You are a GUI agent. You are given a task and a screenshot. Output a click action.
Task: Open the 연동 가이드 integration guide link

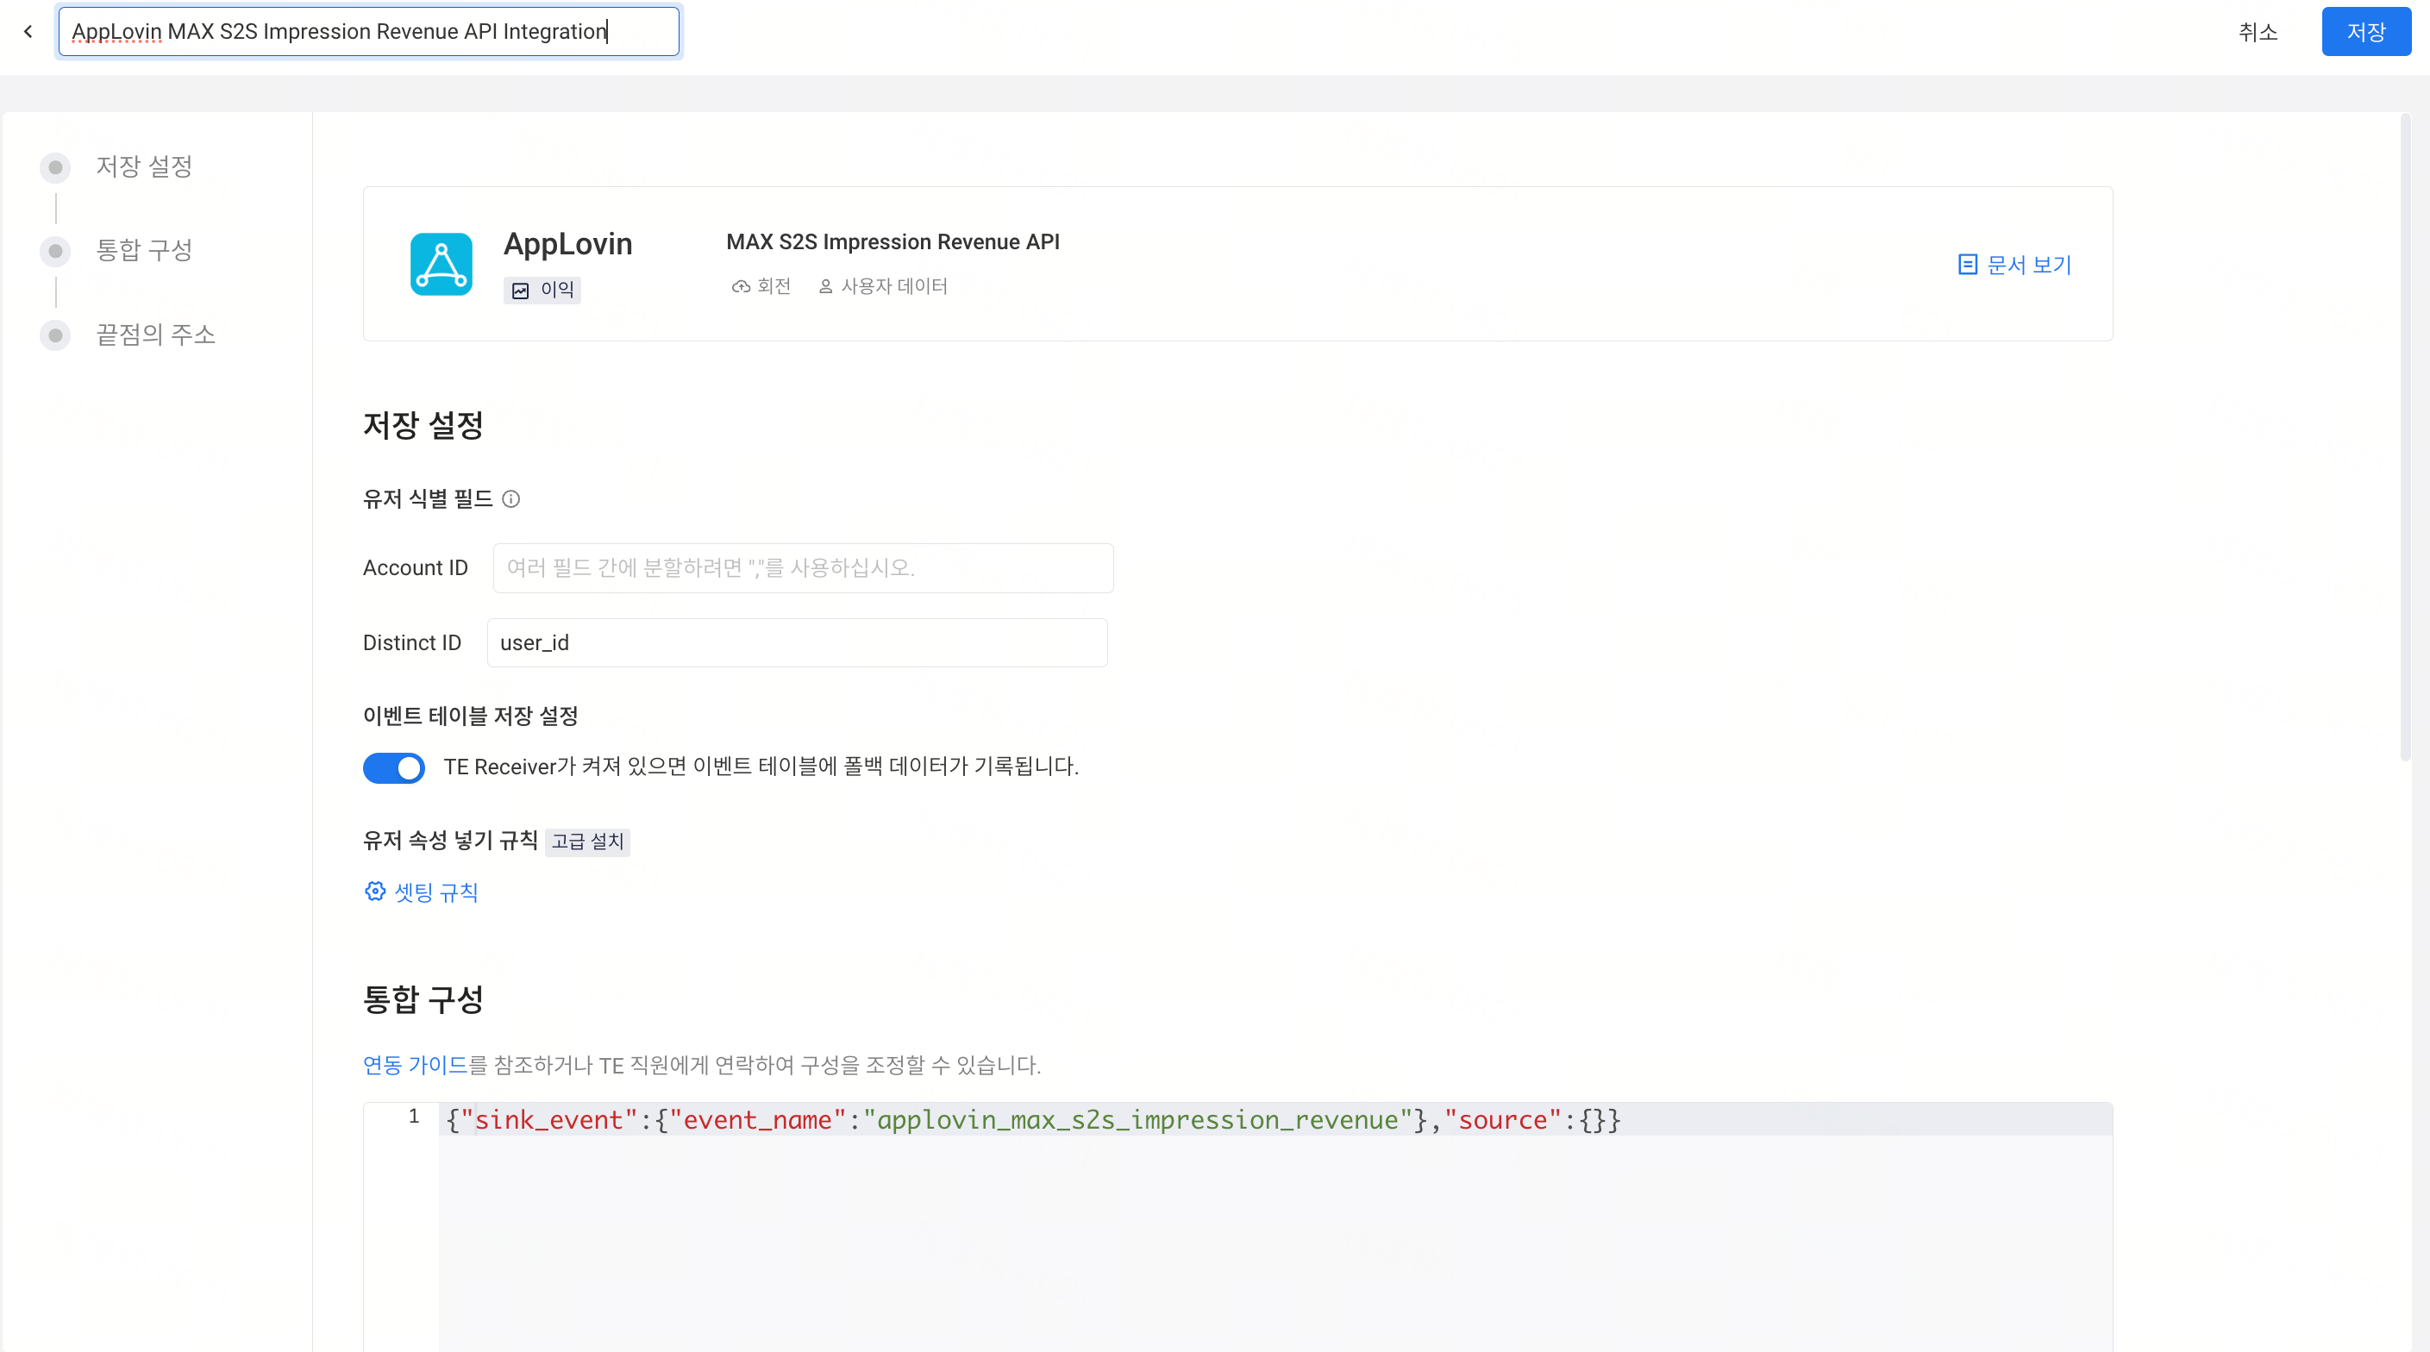tap(415, 1065)
